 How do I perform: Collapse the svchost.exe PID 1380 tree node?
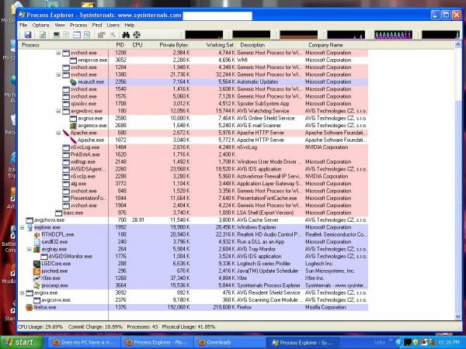tap(58, 74)
